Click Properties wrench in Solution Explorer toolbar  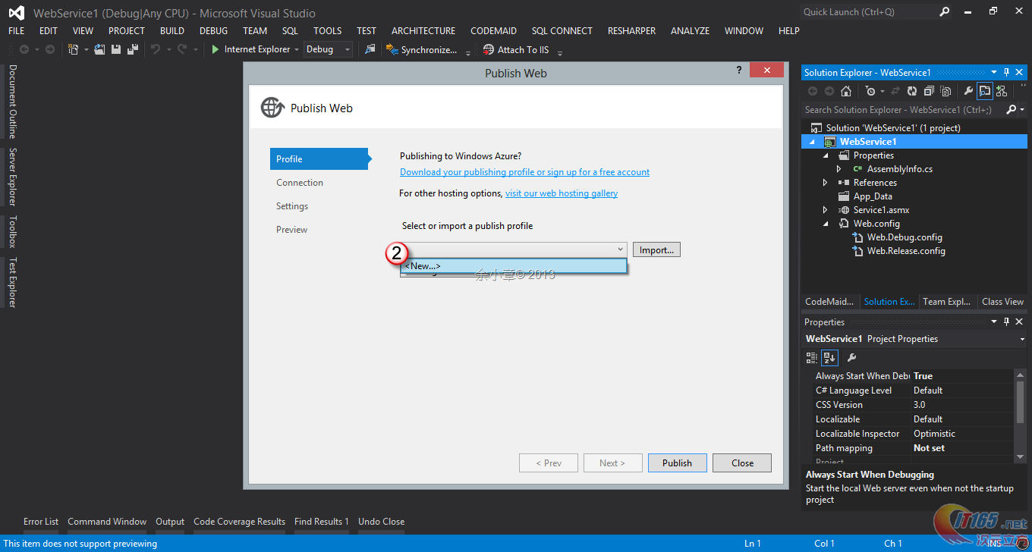(x=968, y=91)
